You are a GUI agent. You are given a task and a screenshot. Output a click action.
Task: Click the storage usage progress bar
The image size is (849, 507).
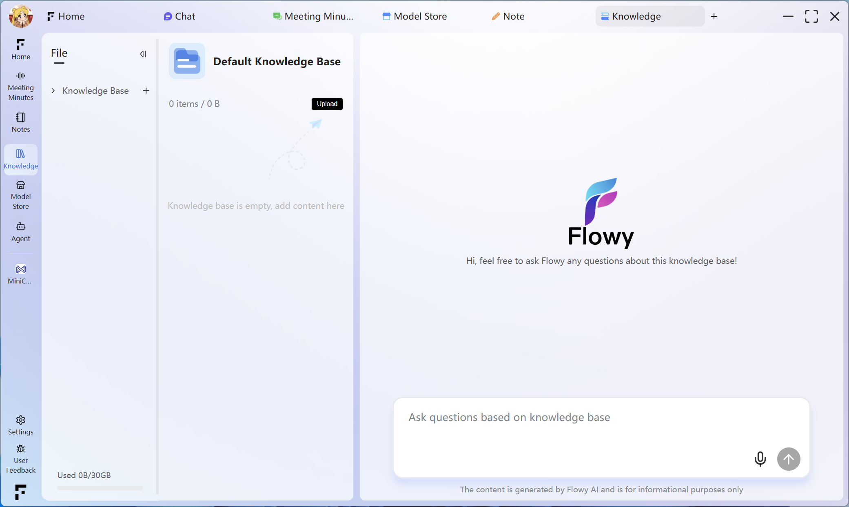pyautogui.click(x=100, y=488)
